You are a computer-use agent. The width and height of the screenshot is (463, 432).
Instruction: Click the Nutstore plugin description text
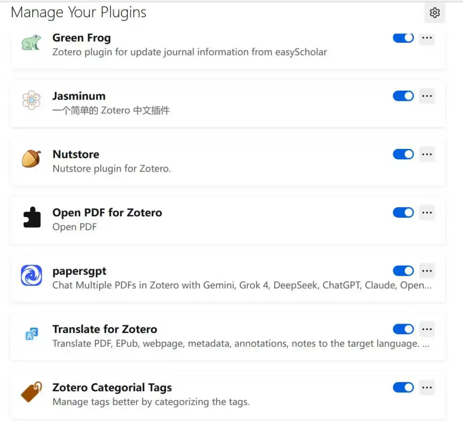pos(112,169)
